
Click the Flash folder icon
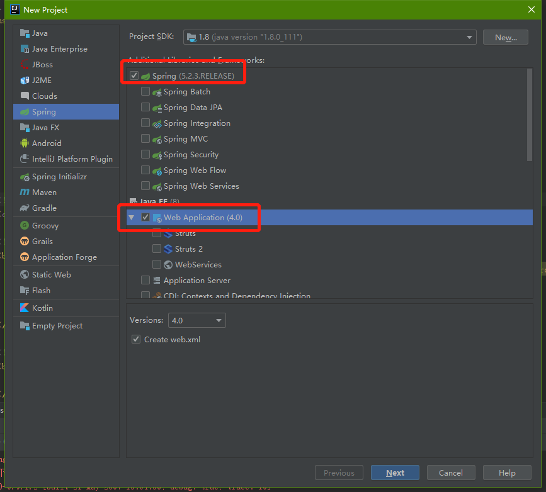[x=25, y=291]
